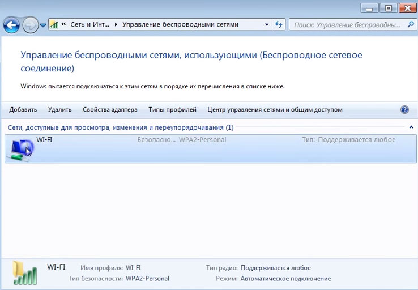418x290 pixels.
Task: Click 'Добавить' to add a network
Action: [23, 109]
